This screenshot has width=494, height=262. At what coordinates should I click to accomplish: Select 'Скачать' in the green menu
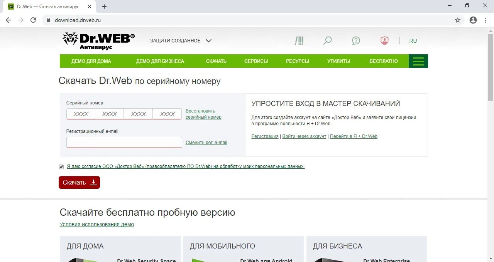coord(216,61)
